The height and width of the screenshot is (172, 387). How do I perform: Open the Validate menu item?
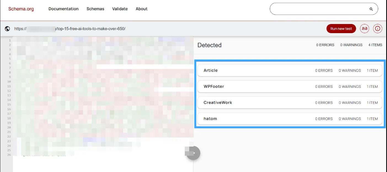(x=120, y=9)
